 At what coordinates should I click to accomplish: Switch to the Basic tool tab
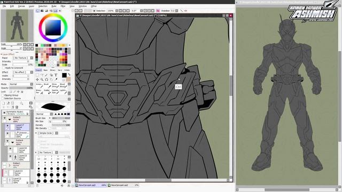click(x=45, y=70)
